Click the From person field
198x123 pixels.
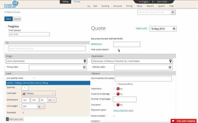click(x=29, y=34)
